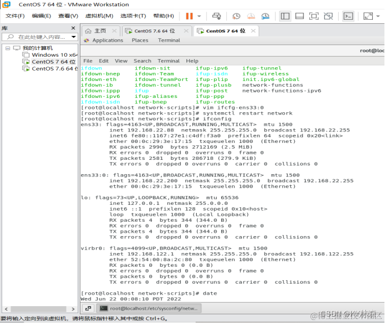Screen dimensions: 385x323
Task: Open the terminal Help menu
Action: coord(192,61)
